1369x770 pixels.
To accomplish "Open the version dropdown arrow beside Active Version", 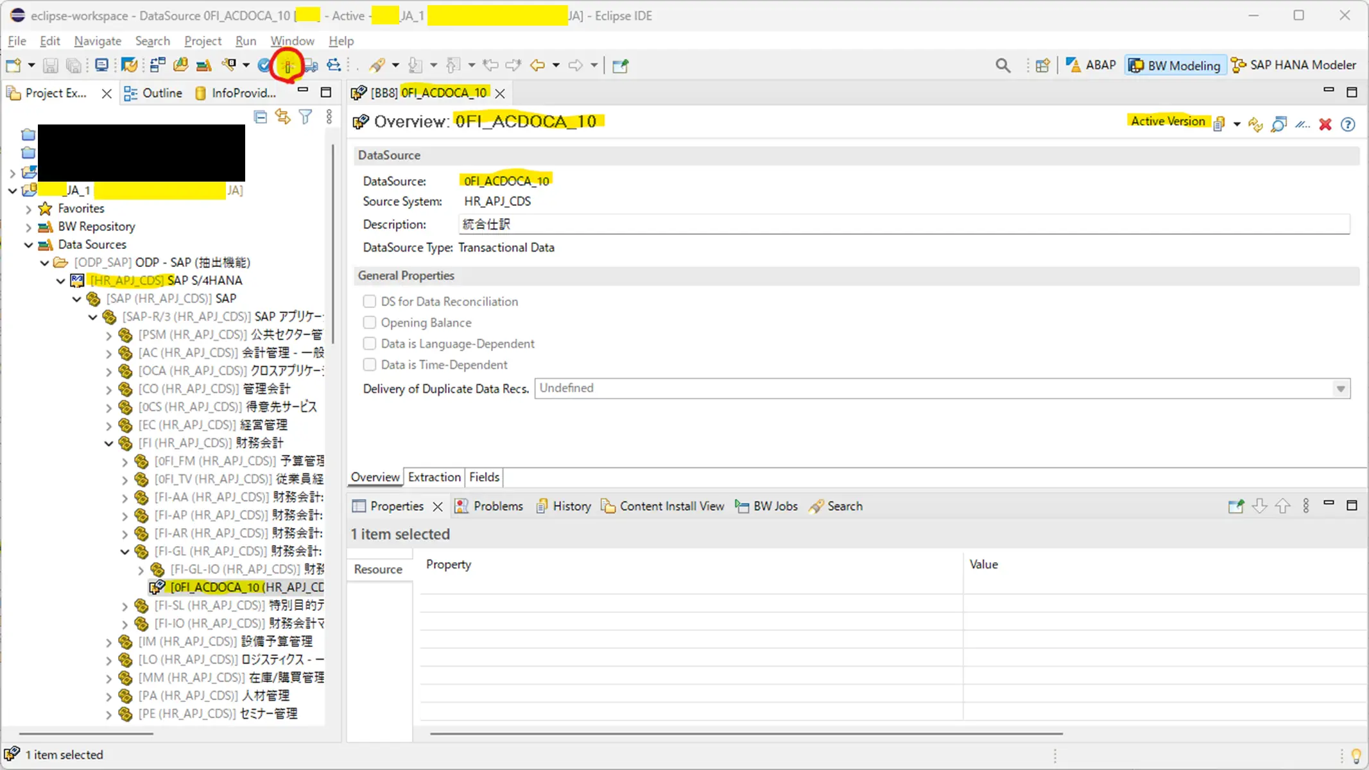I will coord(1237,124).
